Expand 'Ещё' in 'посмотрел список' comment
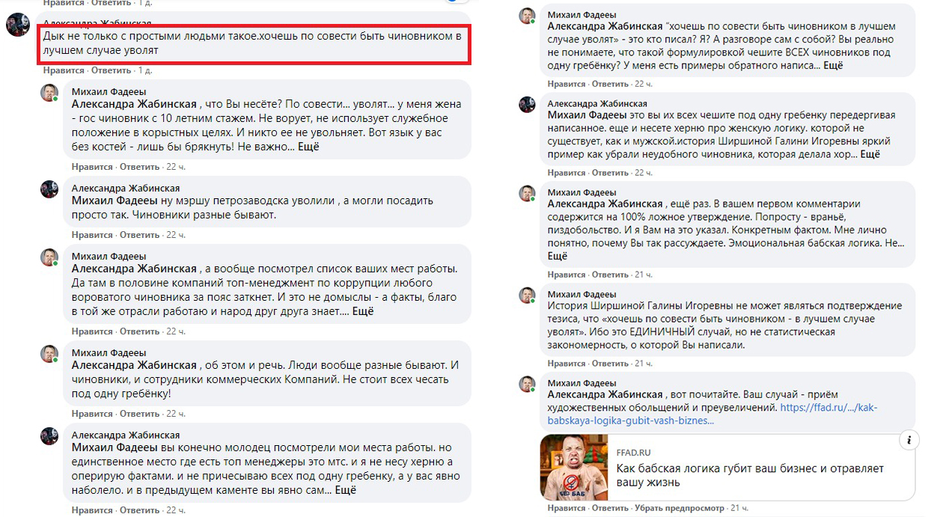The image size is (928, 517). (x=362, y=311)
